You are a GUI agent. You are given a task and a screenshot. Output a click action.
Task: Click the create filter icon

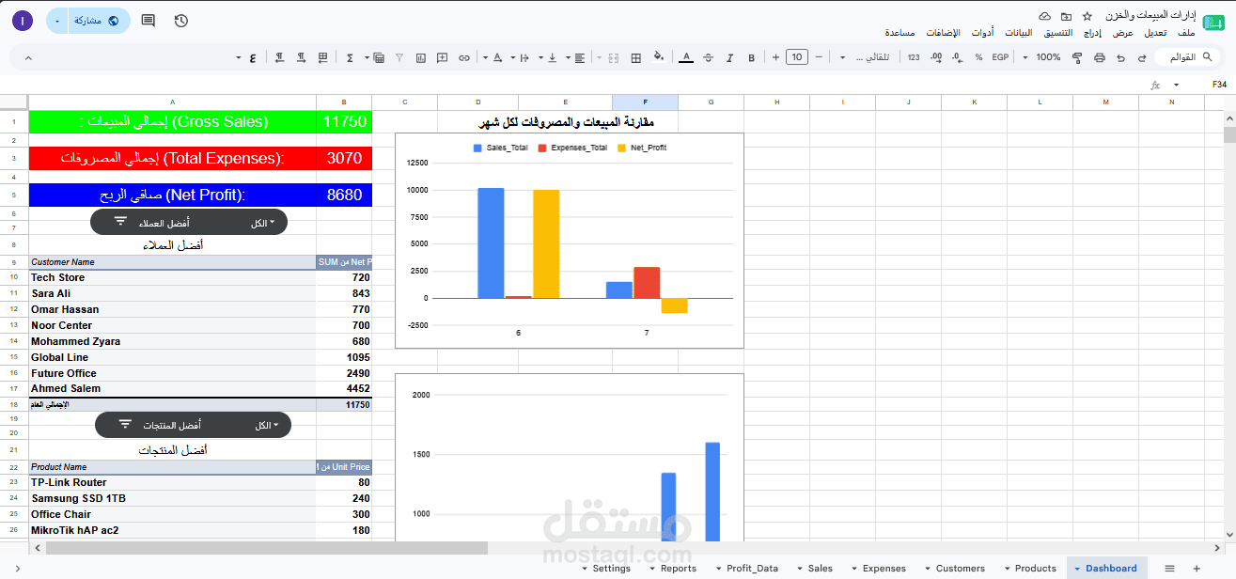(x=399, y=57)
